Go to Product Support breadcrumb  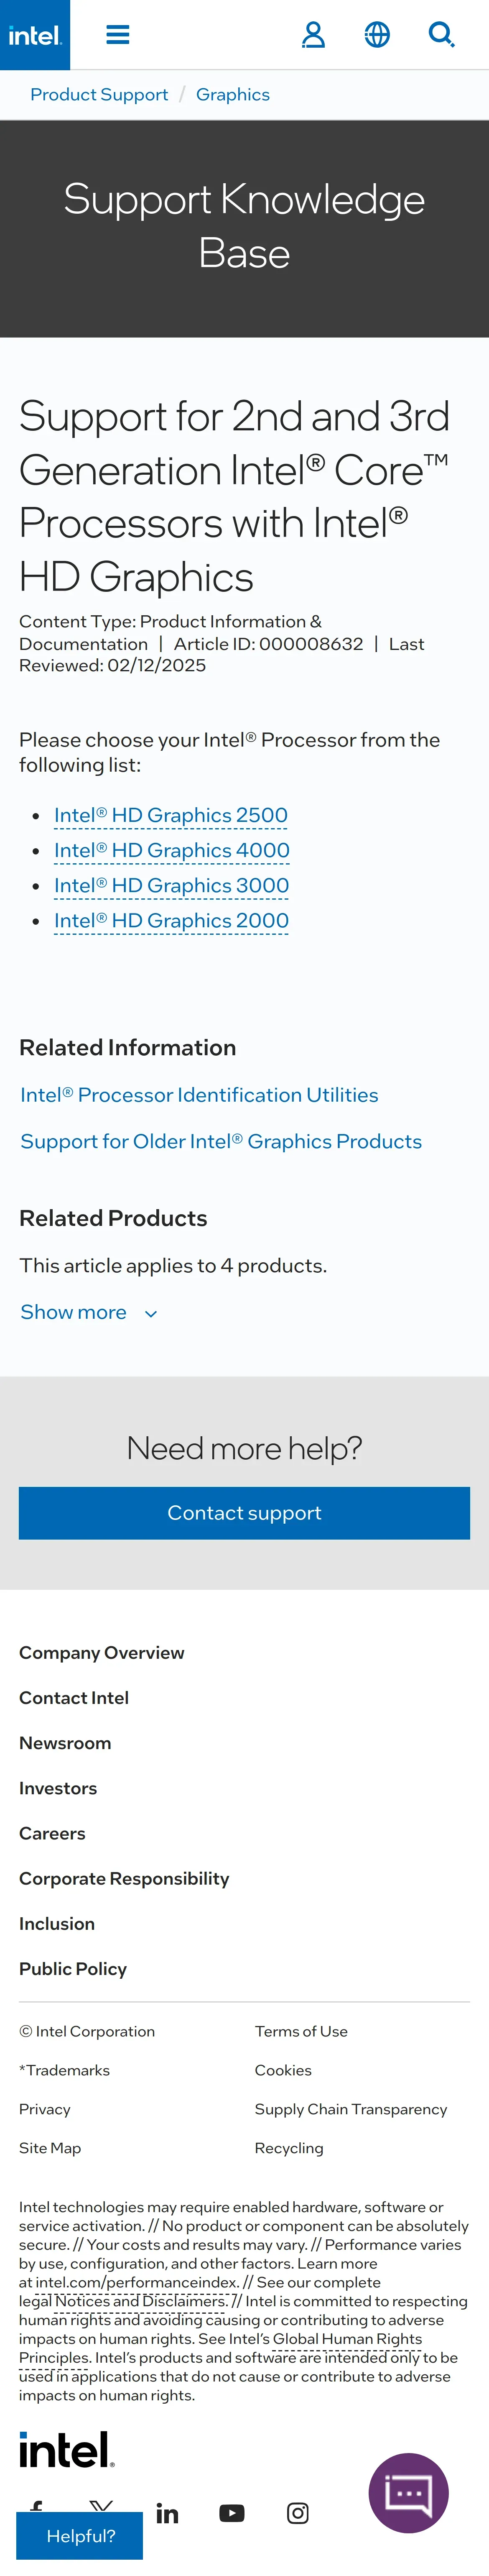click(99, 95)
